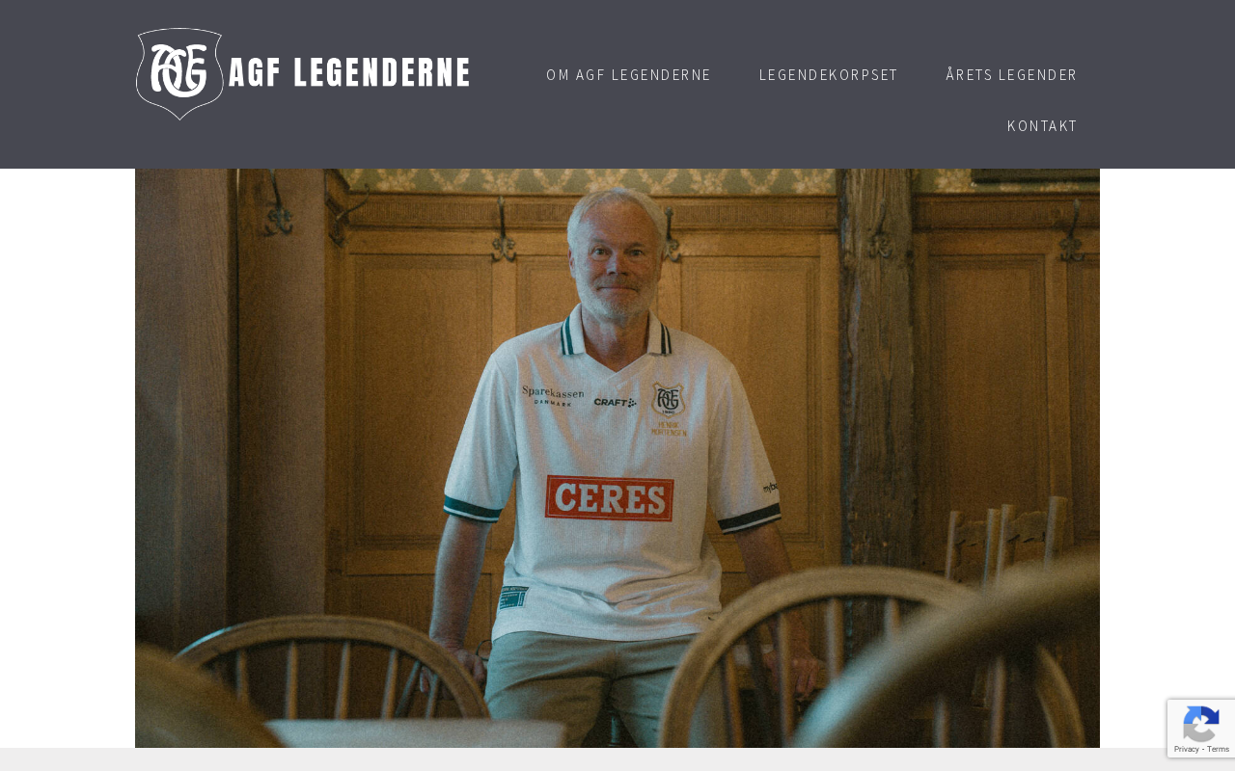Click the Sparekassen Danmark logo on jersey
This screenshot has width=1235, height=771.
tap(553, 395)
